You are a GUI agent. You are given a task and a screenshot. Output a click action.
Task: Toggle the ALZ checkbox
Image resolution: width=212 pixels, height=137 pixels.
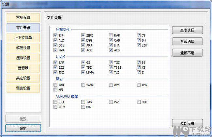click(55, 40)
